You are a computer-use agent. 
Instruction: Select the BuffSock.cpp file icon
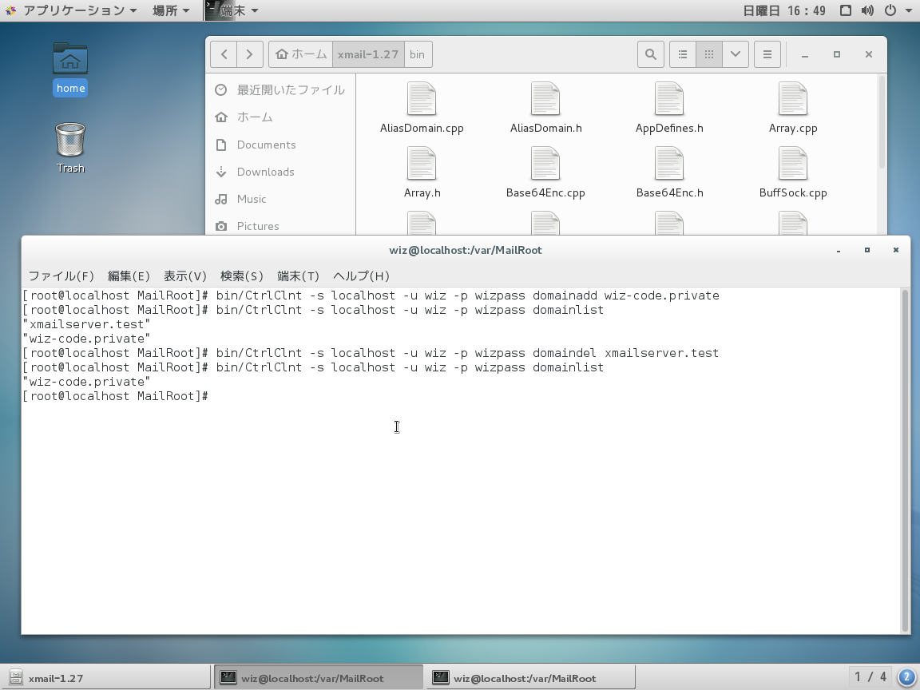[x=793, y=163]
